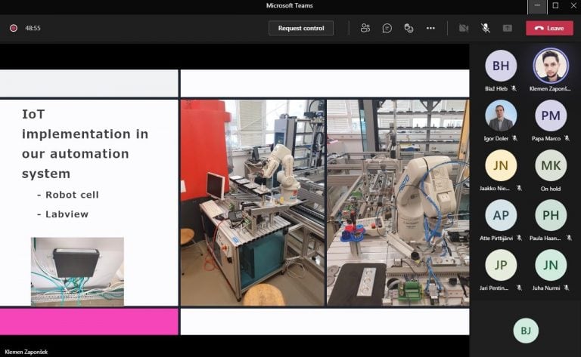The height and width of the screenshot is (357, 581).
Task: Select the BJ avatar at the bottom
Action: click(526, 331)
